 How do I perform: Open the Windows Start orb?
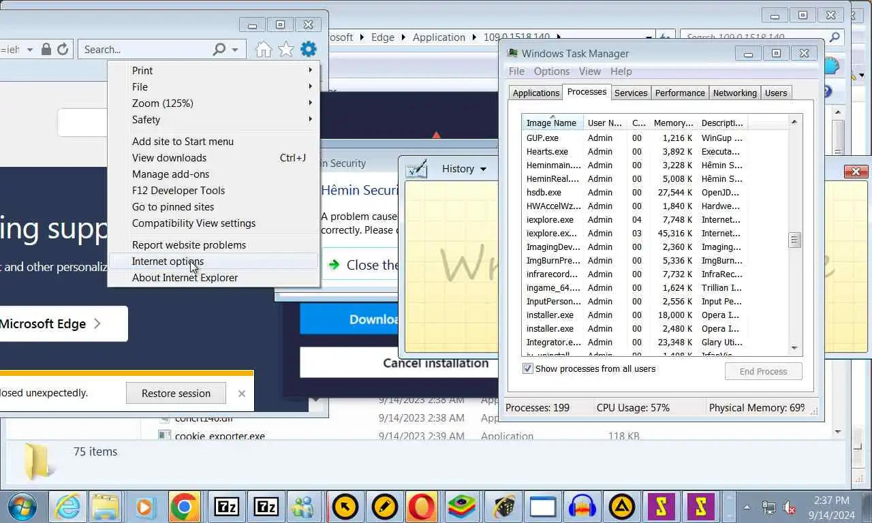pos(23,507)
